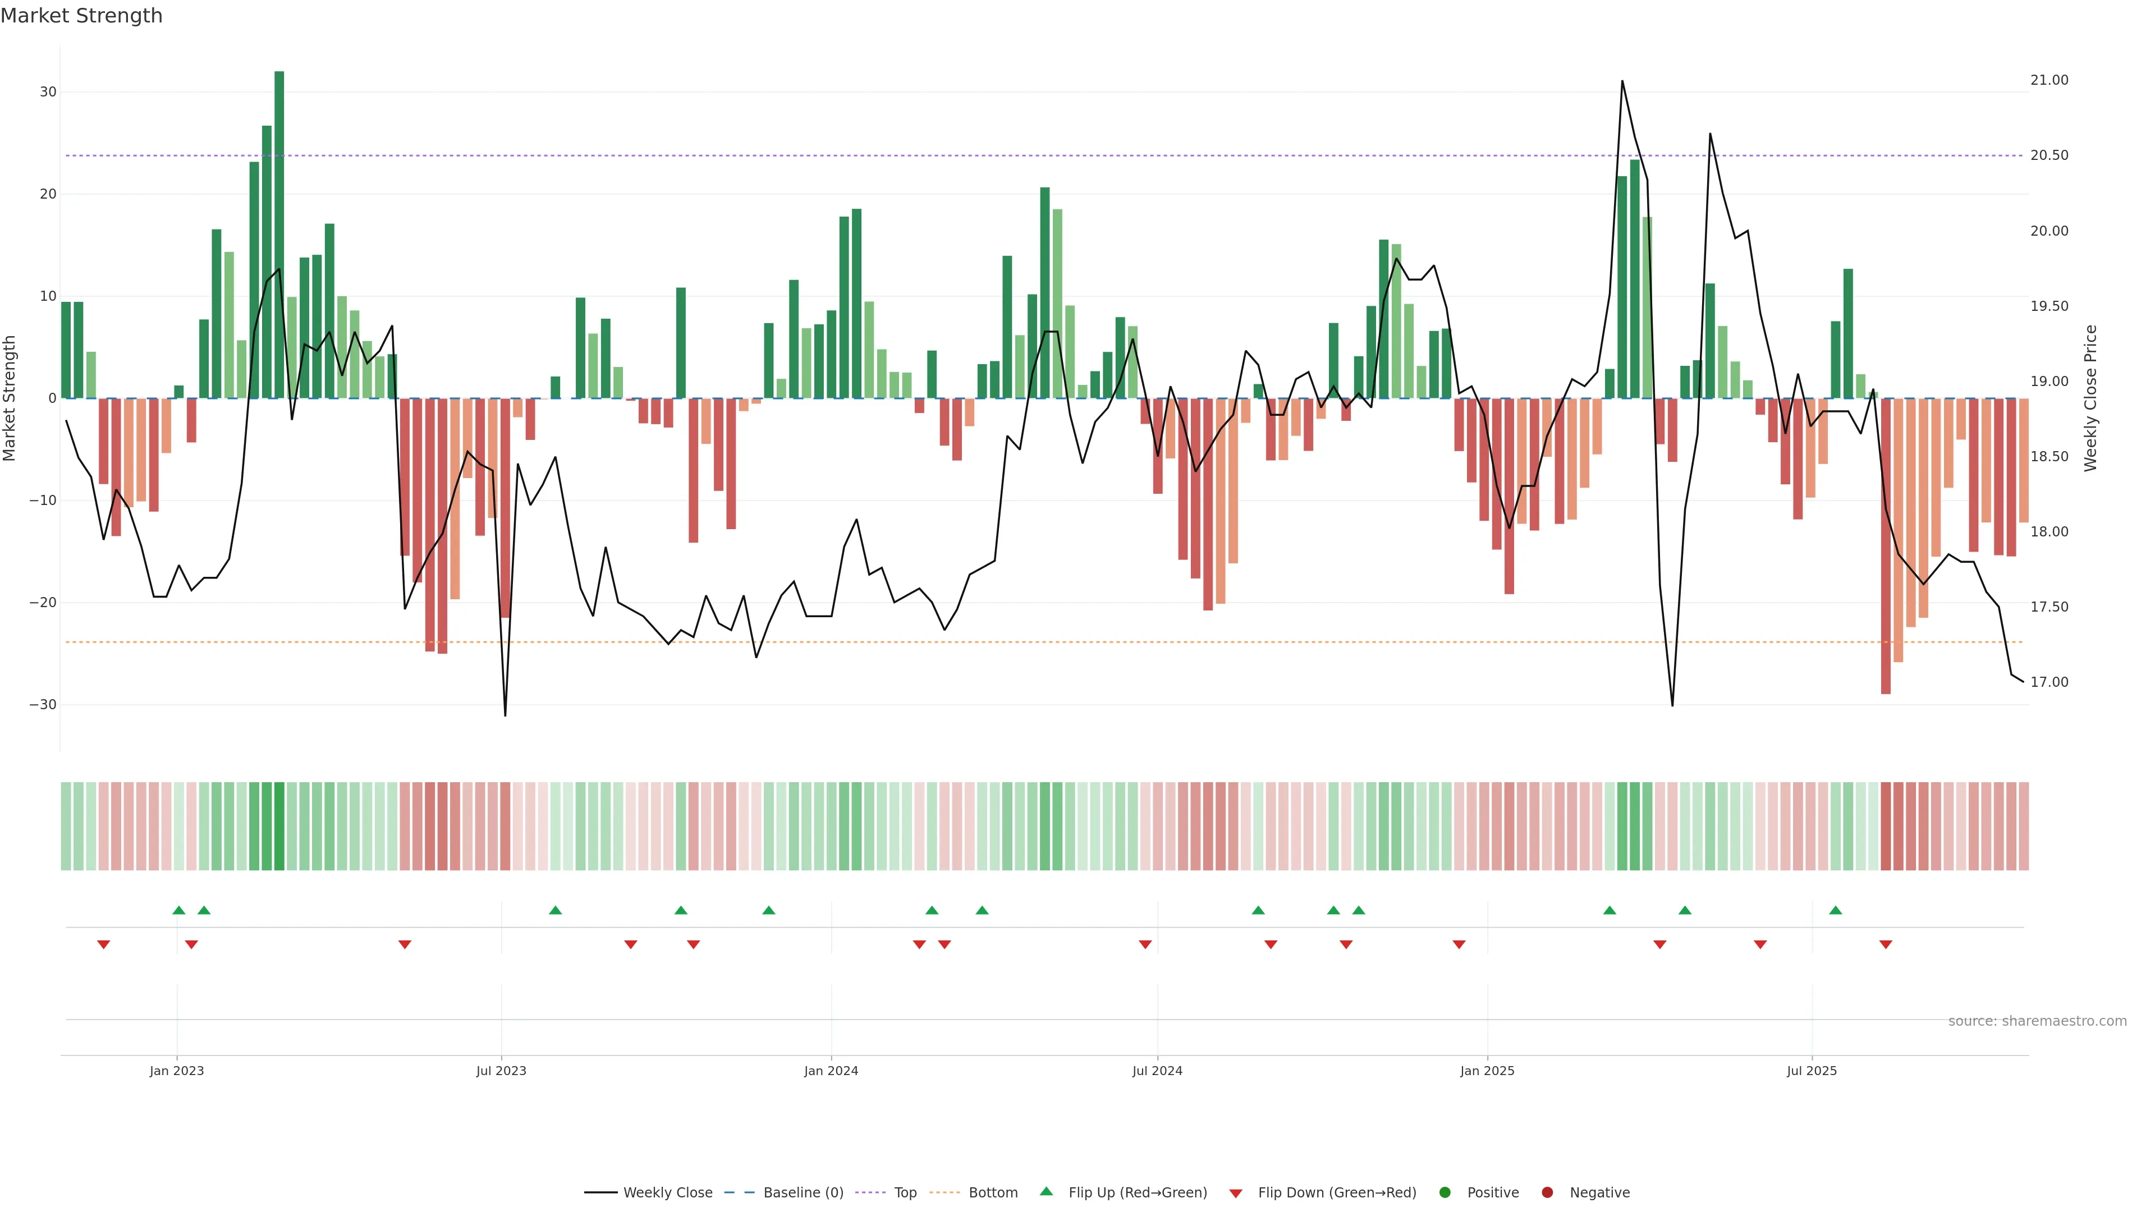Click the Flip Up green triangle legend icon
Screen dimensions: 2155x1212
(1046, 1192)
